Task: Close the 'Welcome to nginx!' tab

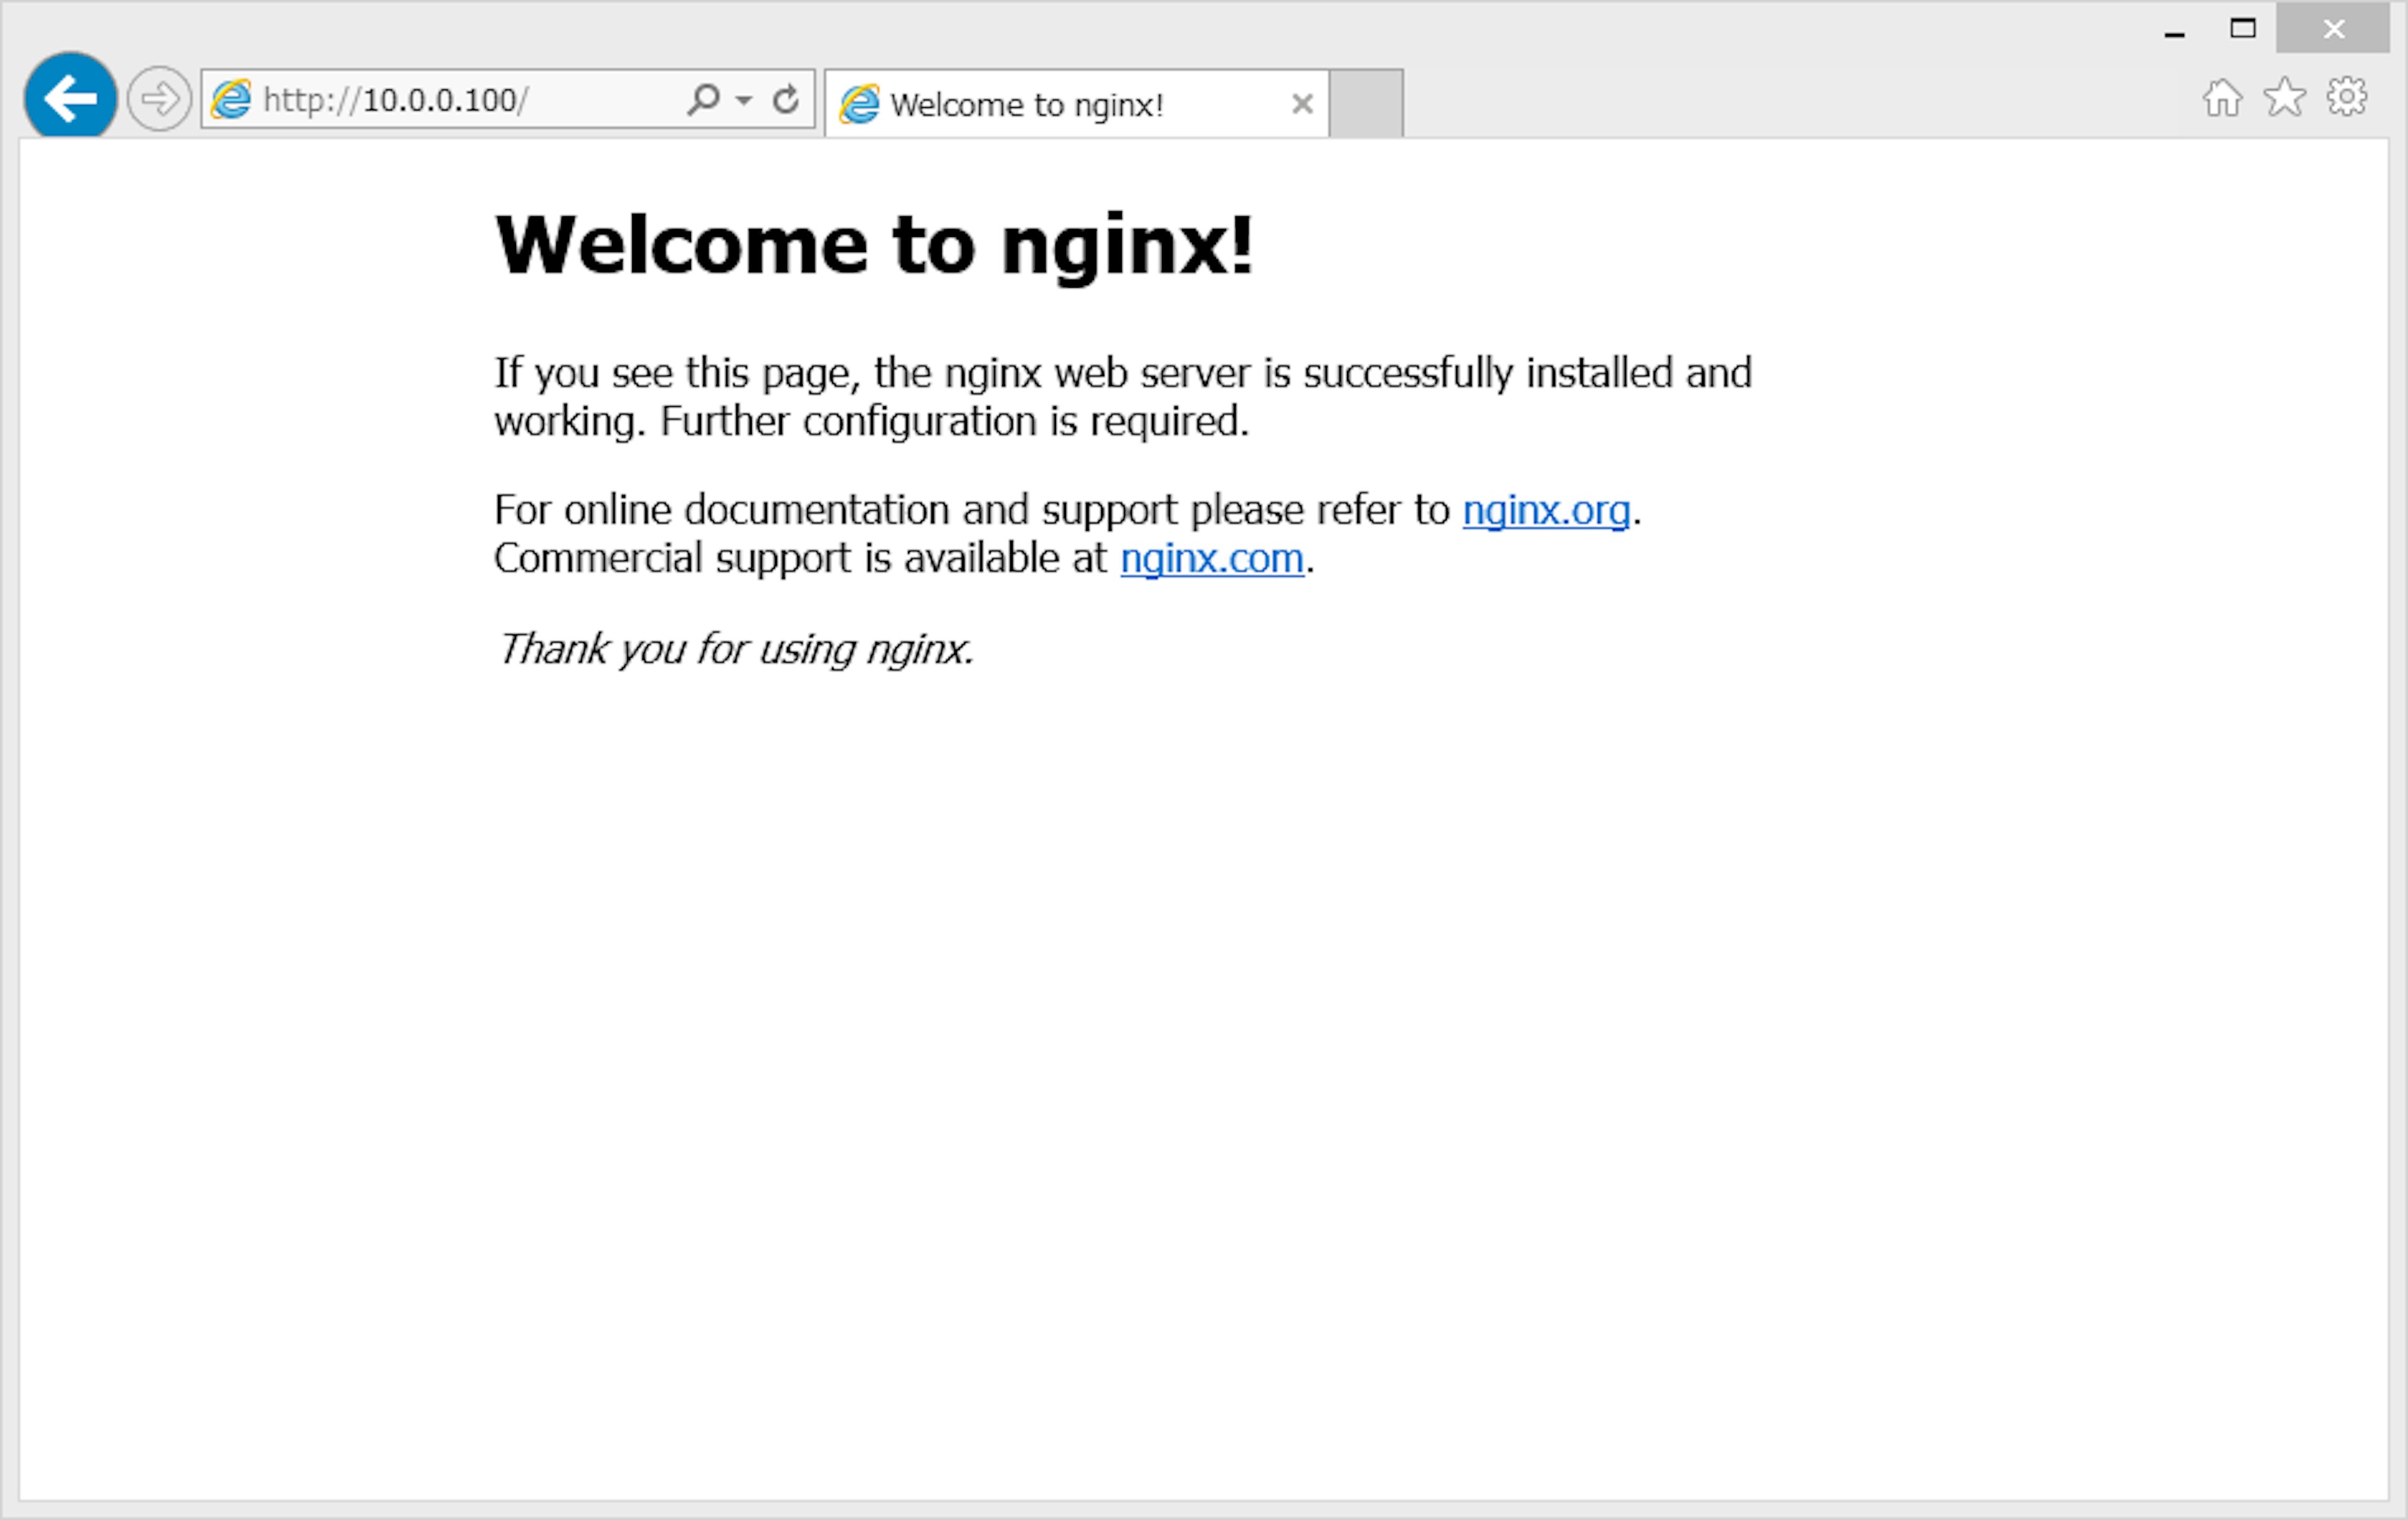Action: click(1302, 104)
